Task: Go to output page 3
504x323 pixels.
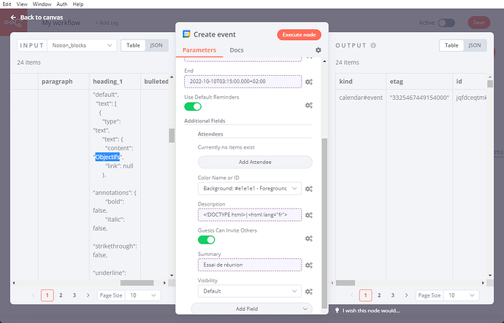Action: (393, 295)
